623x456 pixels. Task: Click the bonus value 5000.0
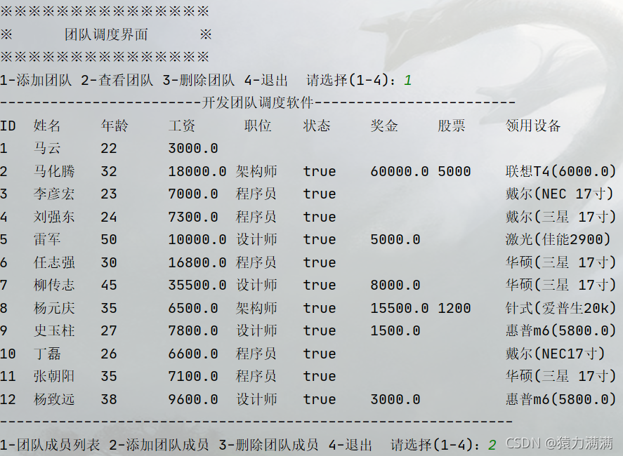coord(395,240)
